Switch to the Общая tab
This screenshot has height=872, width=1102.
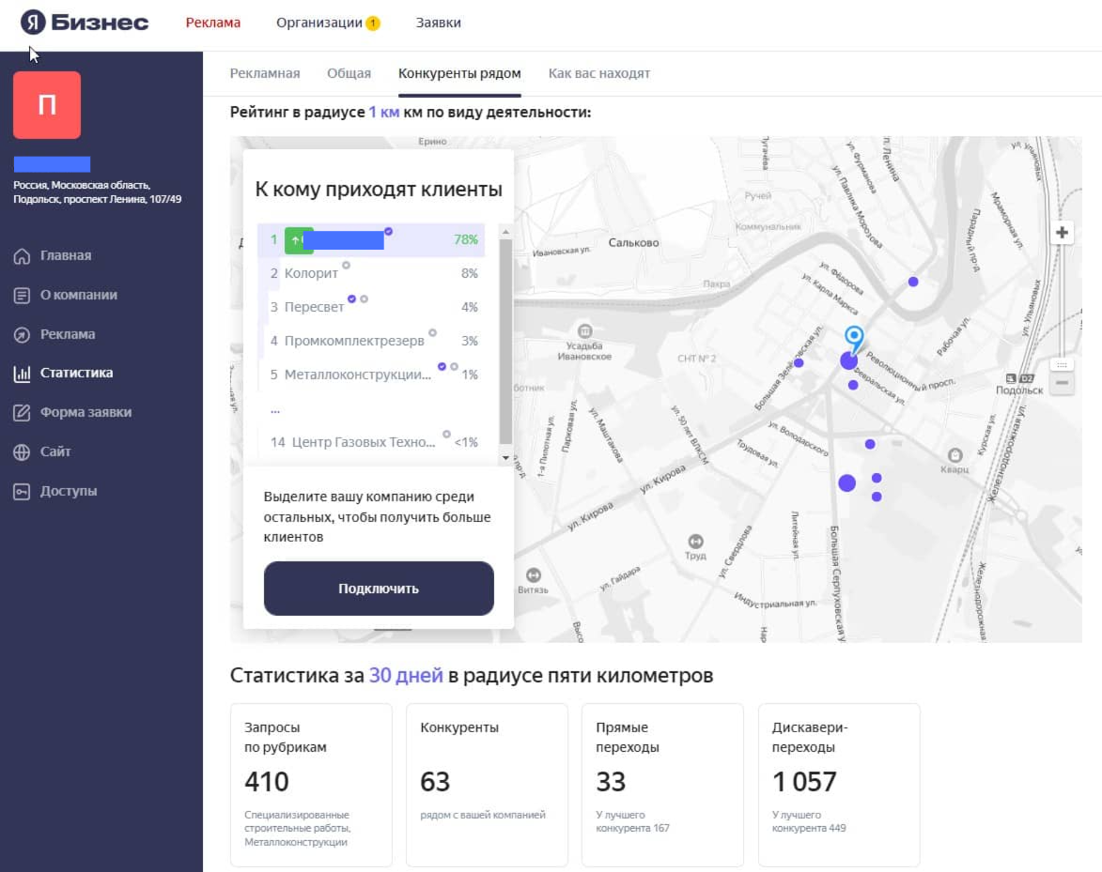click(349, 73)
